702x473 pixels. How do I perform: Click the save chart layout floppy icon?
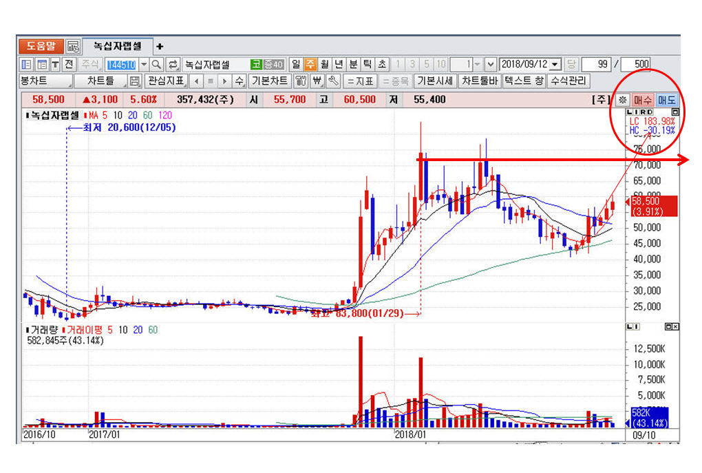136,81
